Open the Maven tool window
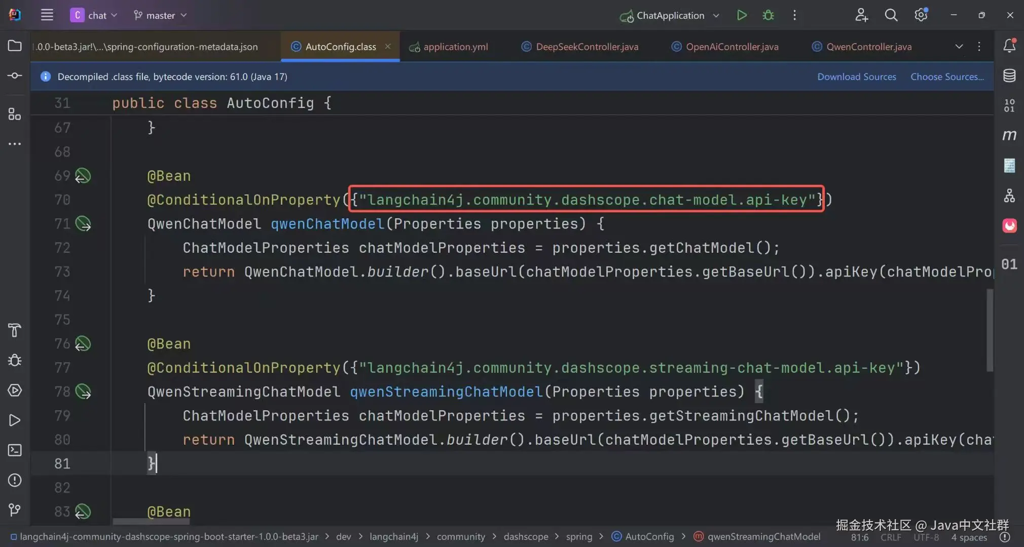 [1009, 135]
